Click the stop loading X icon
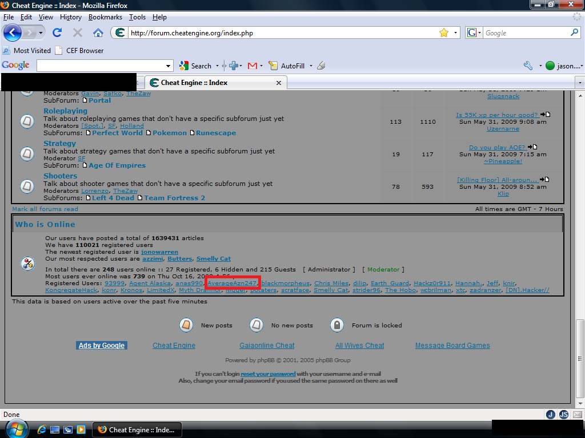Viewport: 585px width, 438px height. [x=78, y=33]
